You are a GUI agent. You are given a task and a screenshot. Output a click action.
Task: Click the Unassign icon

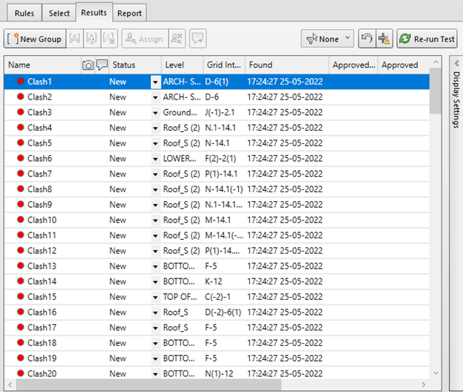177,39
